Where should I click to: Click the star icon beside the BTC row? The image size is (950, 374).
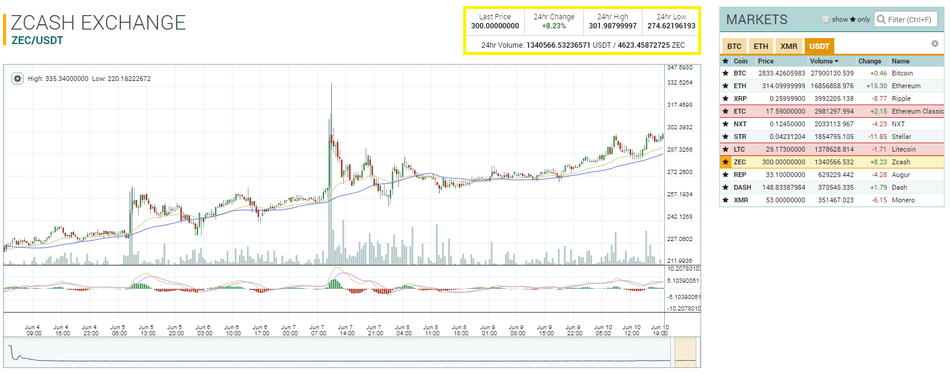pos(725,73)
